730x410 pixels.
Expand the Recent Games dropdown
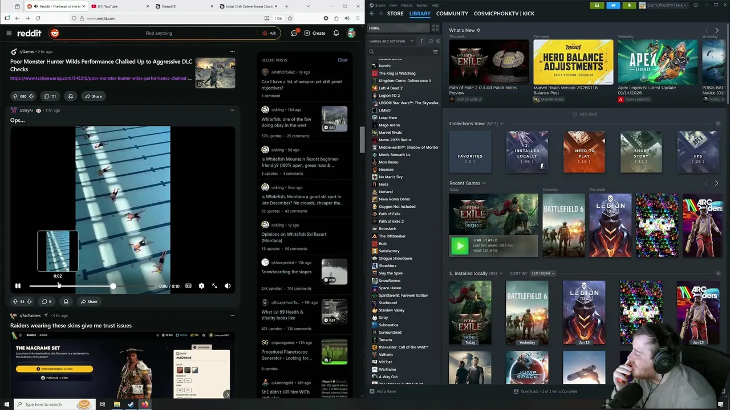(484, 183)
